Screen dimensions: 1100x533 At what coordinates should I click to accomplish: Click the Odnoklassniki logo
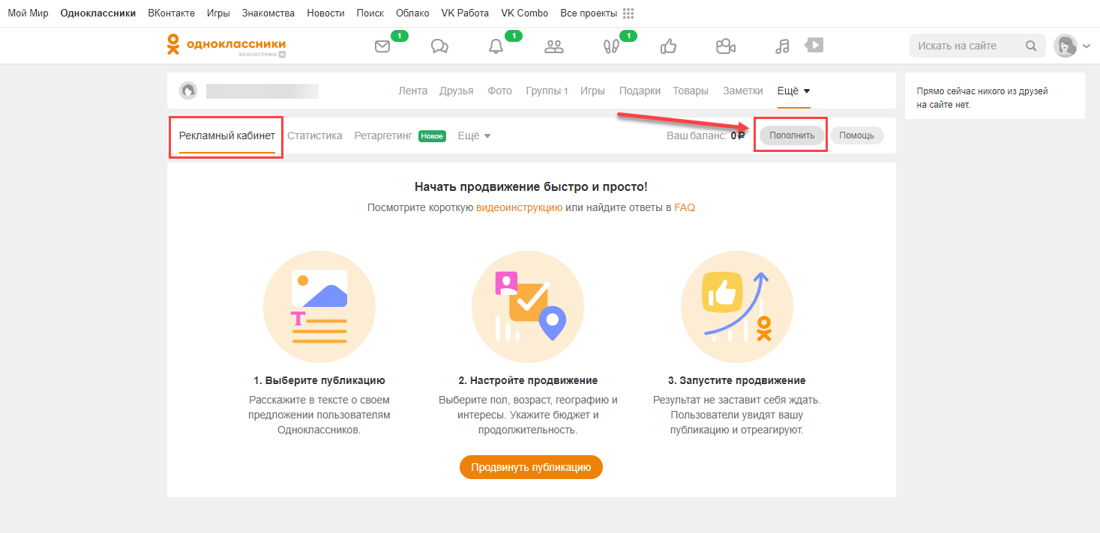pyautogui.click(x=226, y=45)
